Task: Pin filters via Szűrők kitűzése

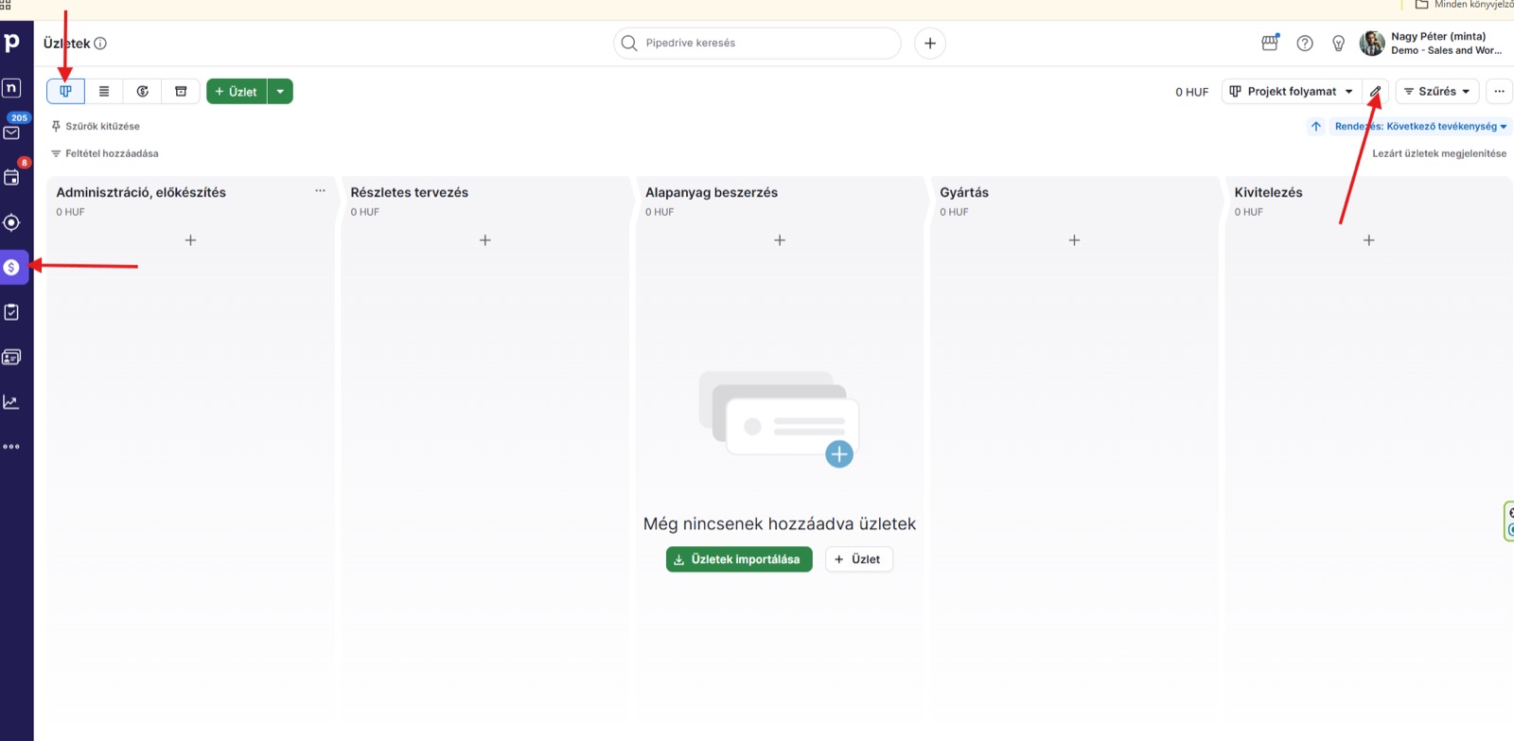Action: [96, 126]
